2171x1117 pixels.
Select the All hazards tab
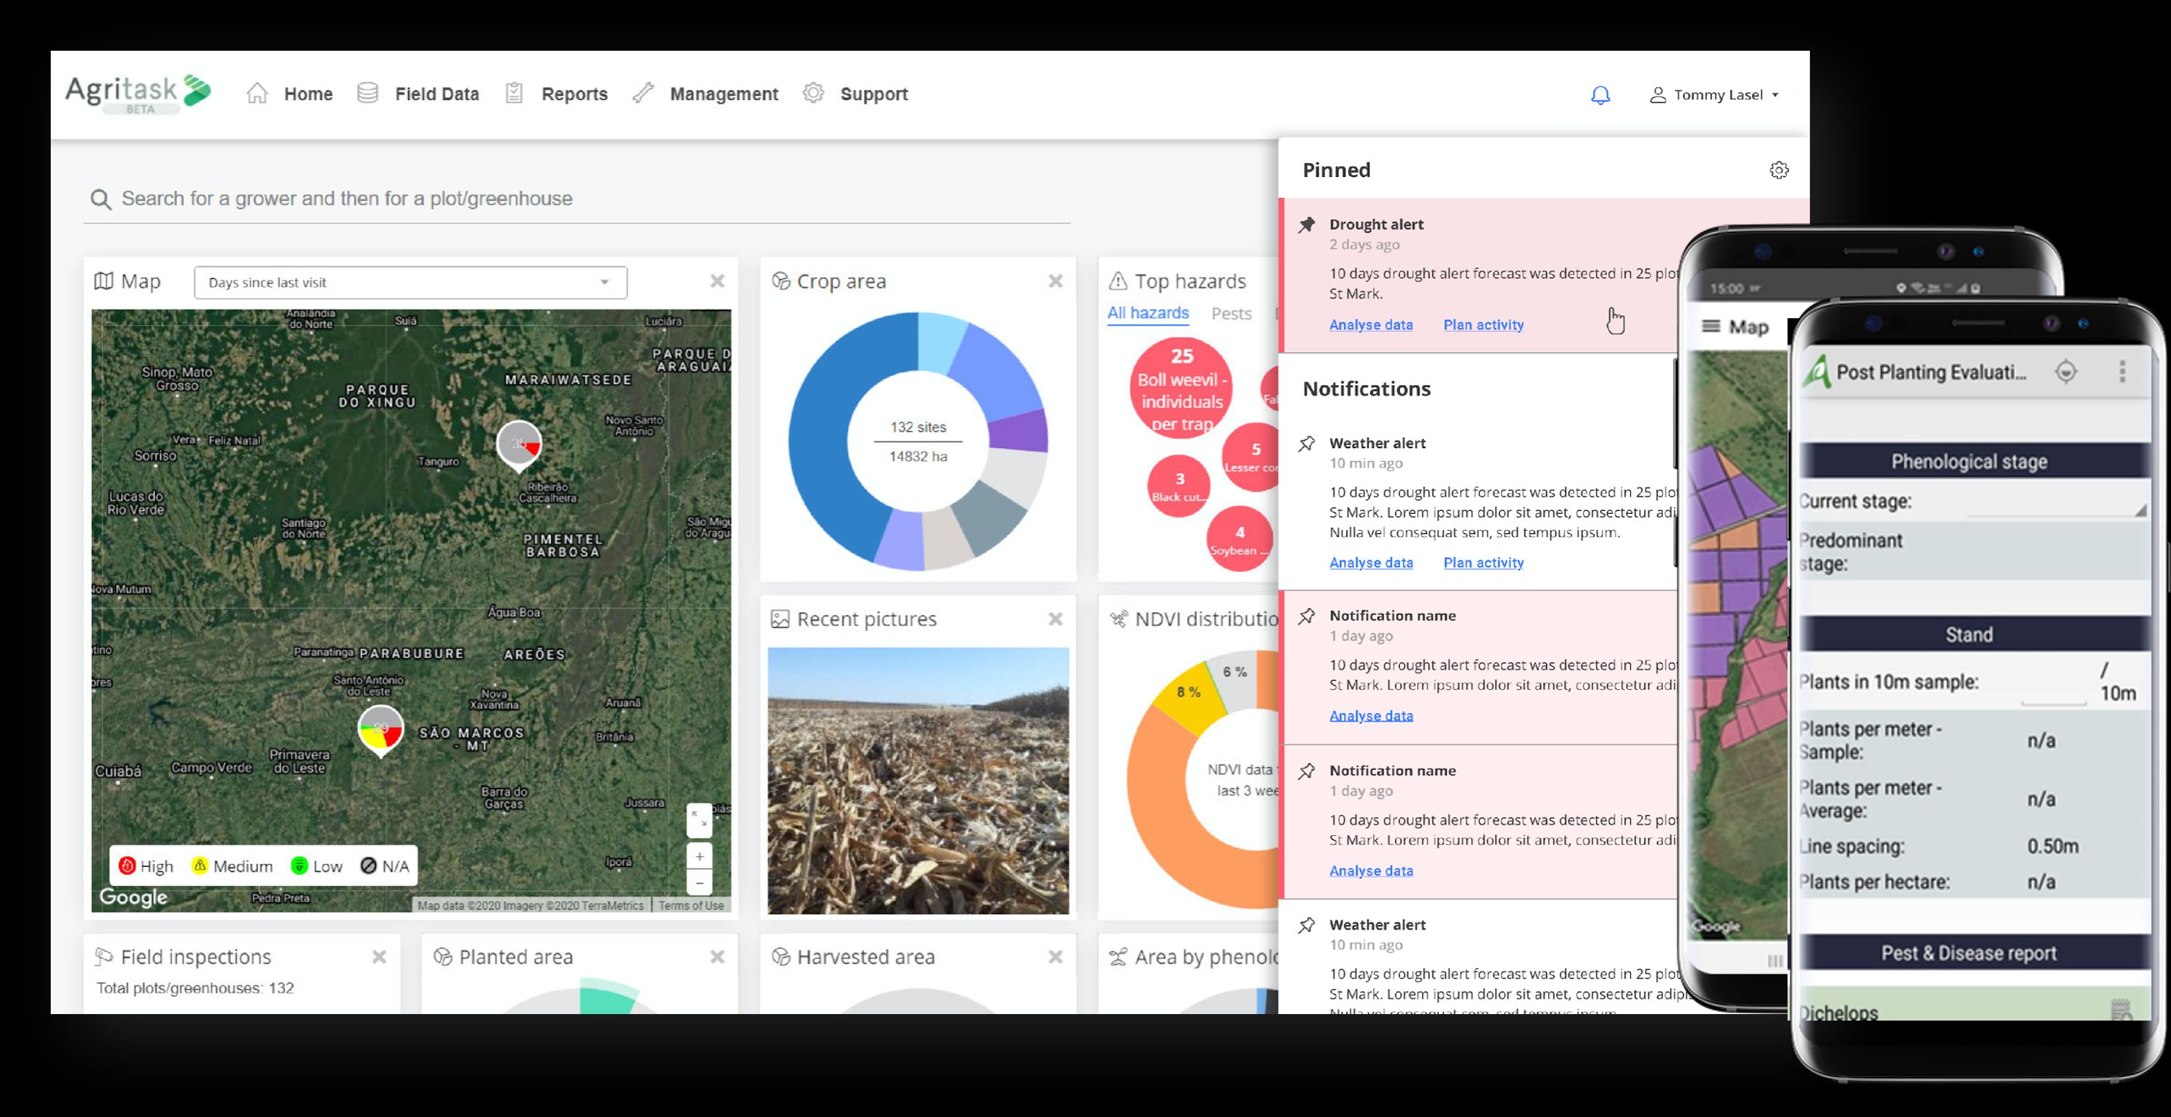(1148, 314)
